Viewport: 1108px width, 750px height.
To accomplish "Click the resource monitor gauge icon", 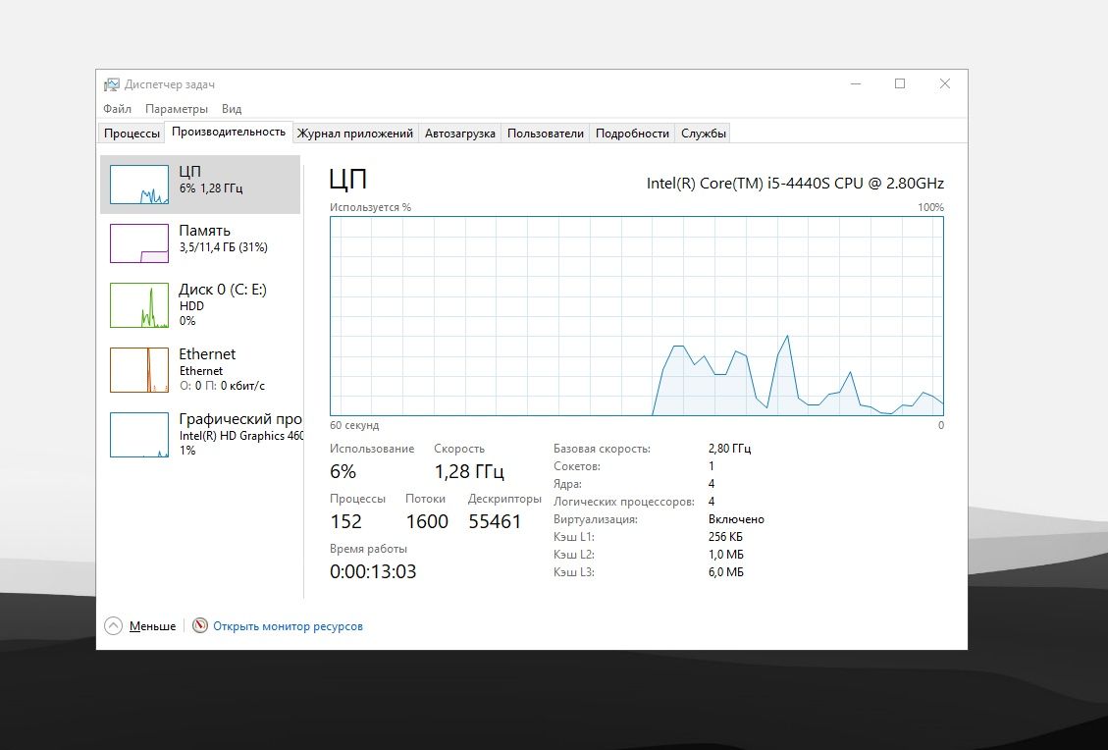I will click(x=200, y=625).
